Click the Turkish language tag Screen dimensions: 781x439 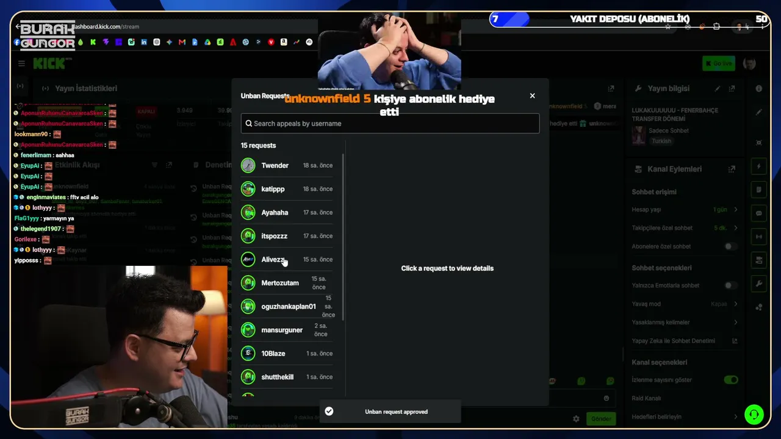point(661,141)
